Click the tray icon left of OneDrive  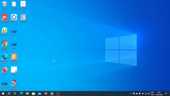click(134, 94)
